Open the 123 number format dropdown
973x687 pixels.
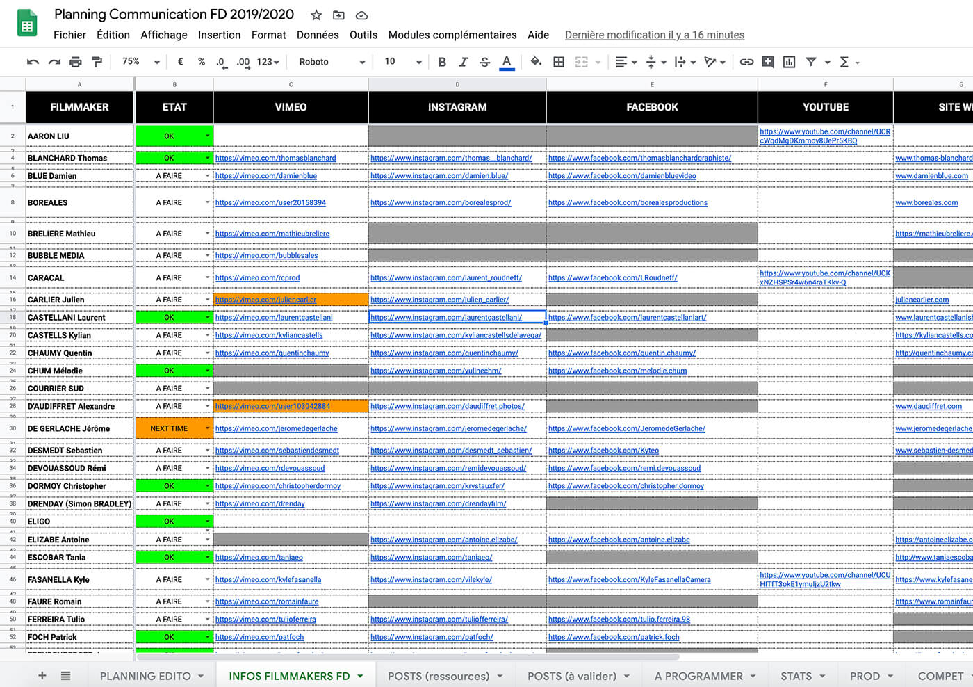[268, 62]
